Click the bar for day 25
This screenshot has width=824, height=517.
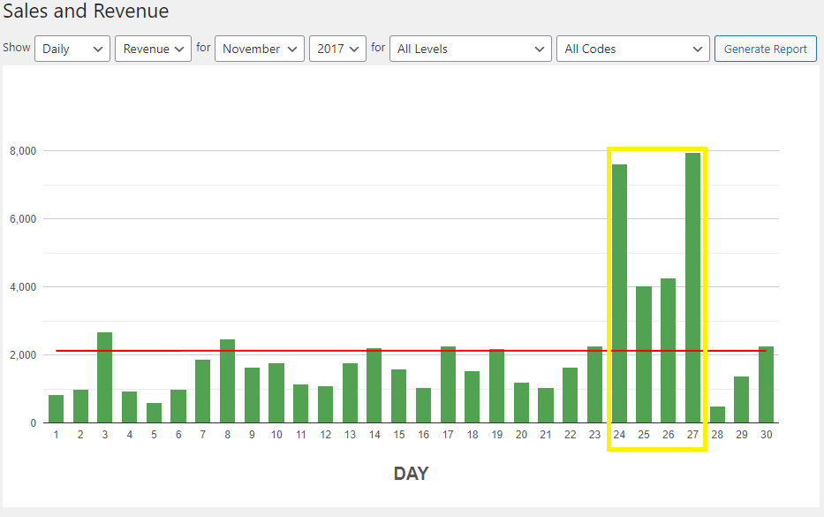644,354
